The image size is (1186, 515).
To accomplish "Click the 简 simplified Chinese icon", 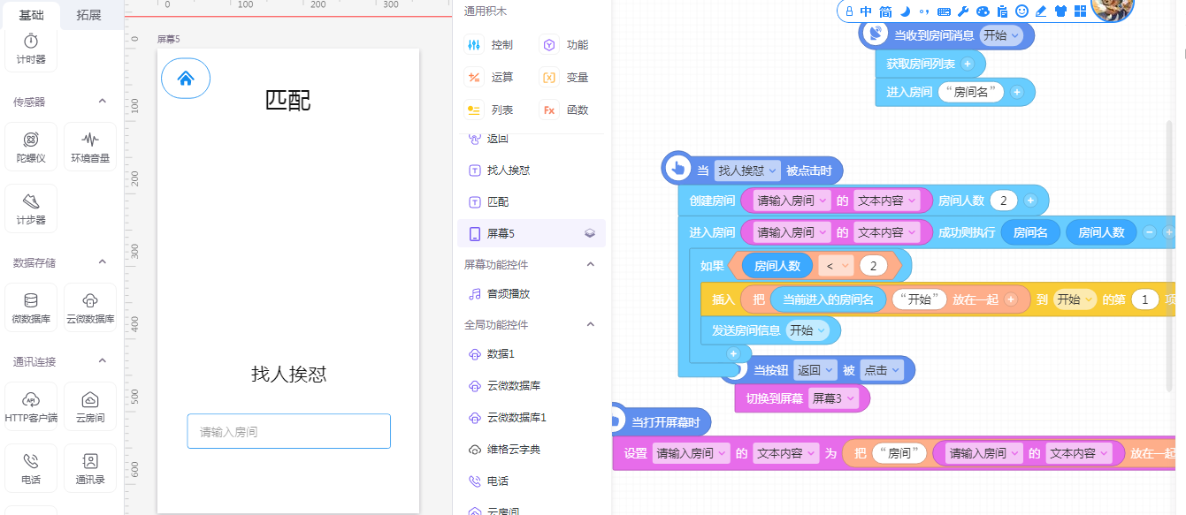I will point(885,11).
